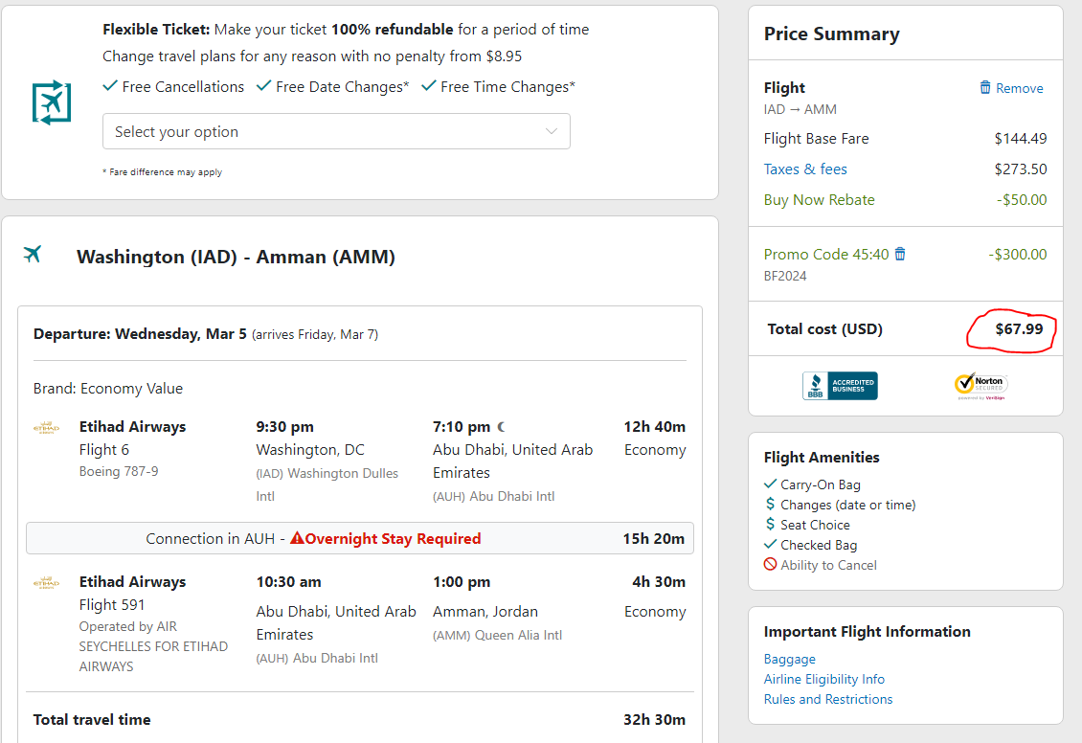1082x743 pixels.
Task: Open Airline Eligibility Info link
Action: [x=823, y=679]
